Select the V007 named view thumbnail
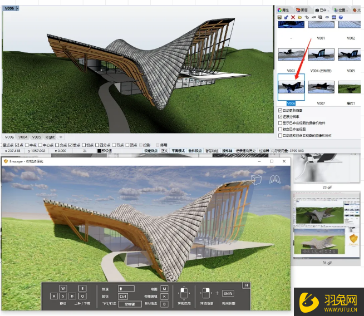This screenshot has width=364, height=316. click(x=320, y=87)
